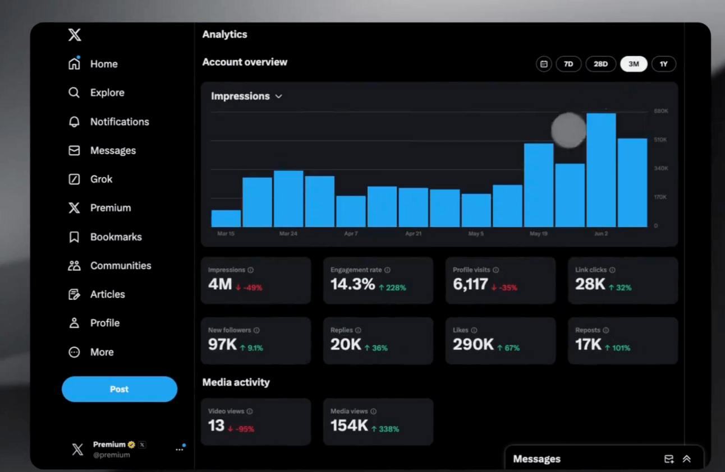Compose a new message from Messages drawer
The height and width of the screenshot is (472, 725).
pyautogui.click(x=669, y=459)
